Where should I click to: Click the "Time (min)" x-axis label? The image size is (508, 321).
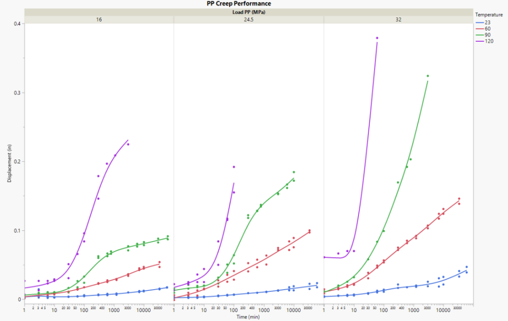click(x=248, y=318)
